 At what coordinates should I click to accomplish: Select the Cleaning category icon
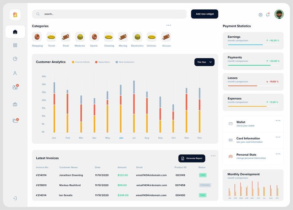click(108, 37)
